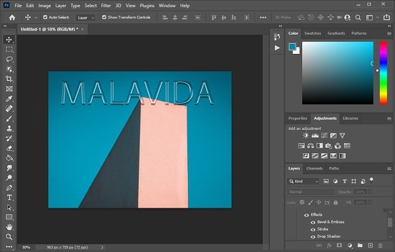Select the Paint Bucket tool
The image size is (395, 252).
click(9, 158)
